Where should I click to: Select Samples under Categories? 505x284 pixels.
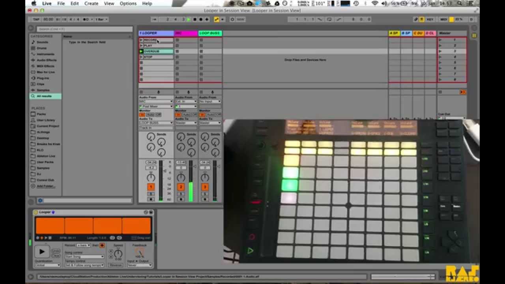[x=43, y=90]
